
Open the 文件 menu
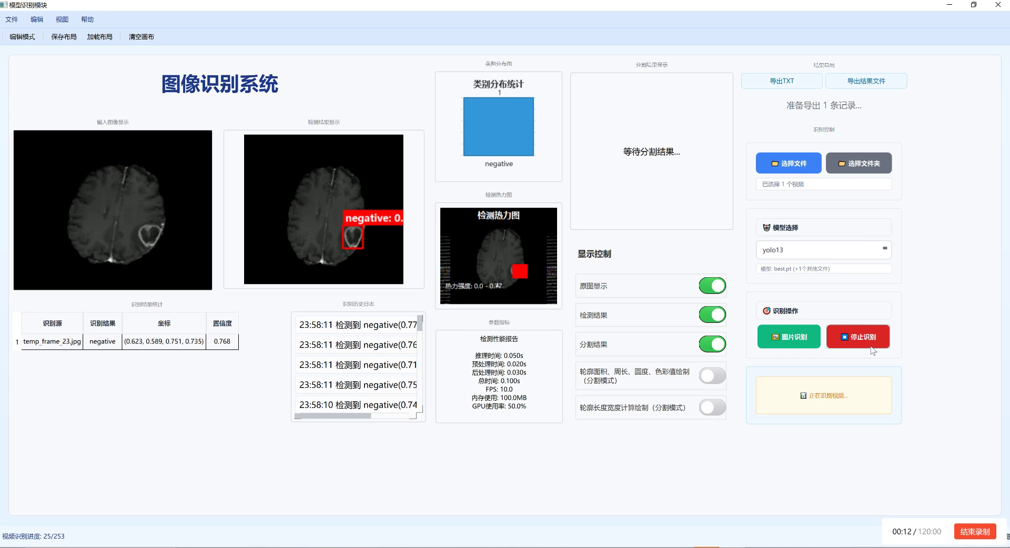12,19
